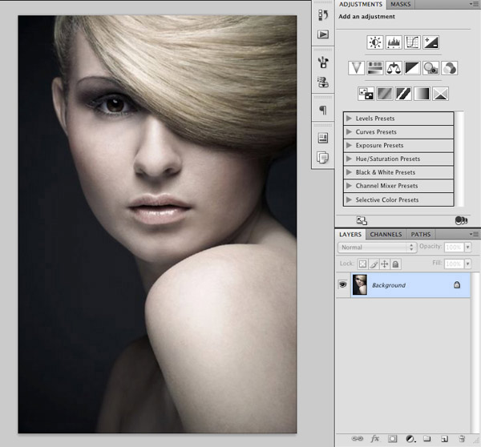
Task: Switch to the Channels tab
Action: pos(386,234)
